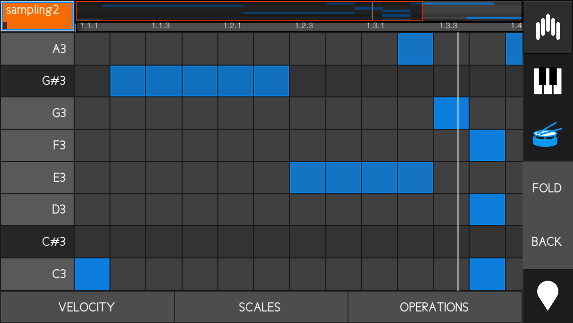Select the E3 piano key row label

37,178
